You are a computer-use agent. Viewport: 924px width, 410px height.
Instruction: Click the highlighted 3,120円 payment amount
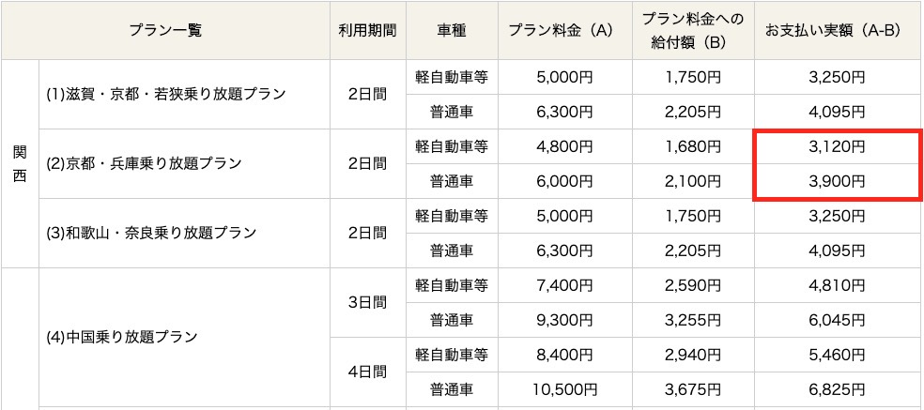coord(838,146)
